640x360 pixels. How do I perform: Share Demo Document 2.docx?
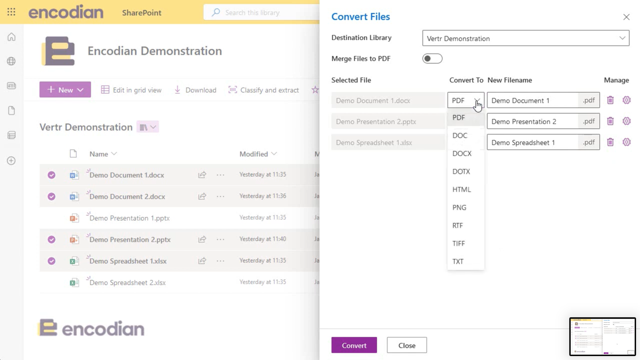[x=202, y=196]
